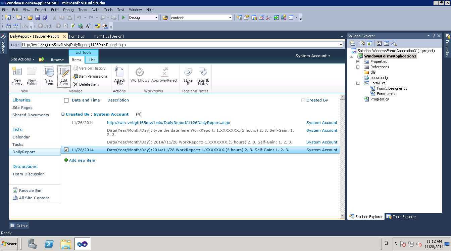Open Windows Explorer folder on taskbar
The image size is (451, 251).
coord(66,244)
